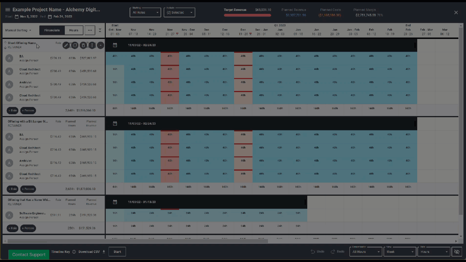Toggle the crossed-eye visibility button
The height and width of the screenshot is (262, 466).
pos(456,252)
